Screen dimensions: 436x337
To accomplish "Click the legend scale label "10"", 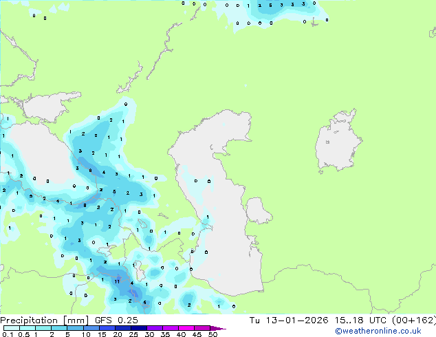I will (86, 334).
